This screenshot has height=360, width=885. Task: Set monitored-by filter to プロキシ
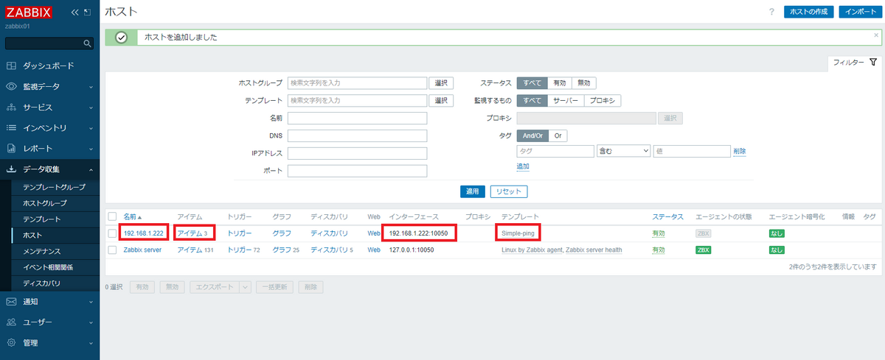tap(603, 101)
